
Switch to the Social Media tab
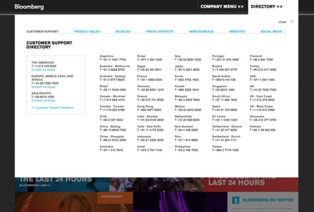point(271,32)
